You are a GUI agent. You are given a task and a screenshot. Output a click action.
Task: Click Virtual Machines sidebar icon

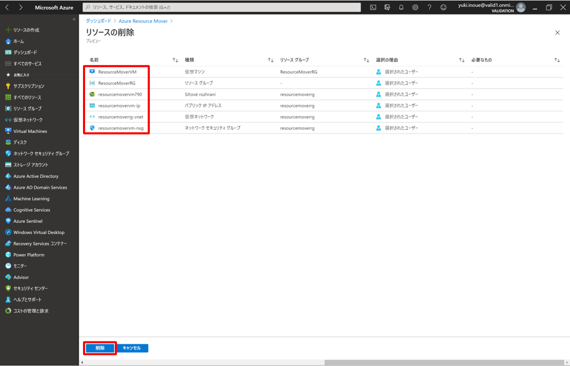[x=8, y=131]
